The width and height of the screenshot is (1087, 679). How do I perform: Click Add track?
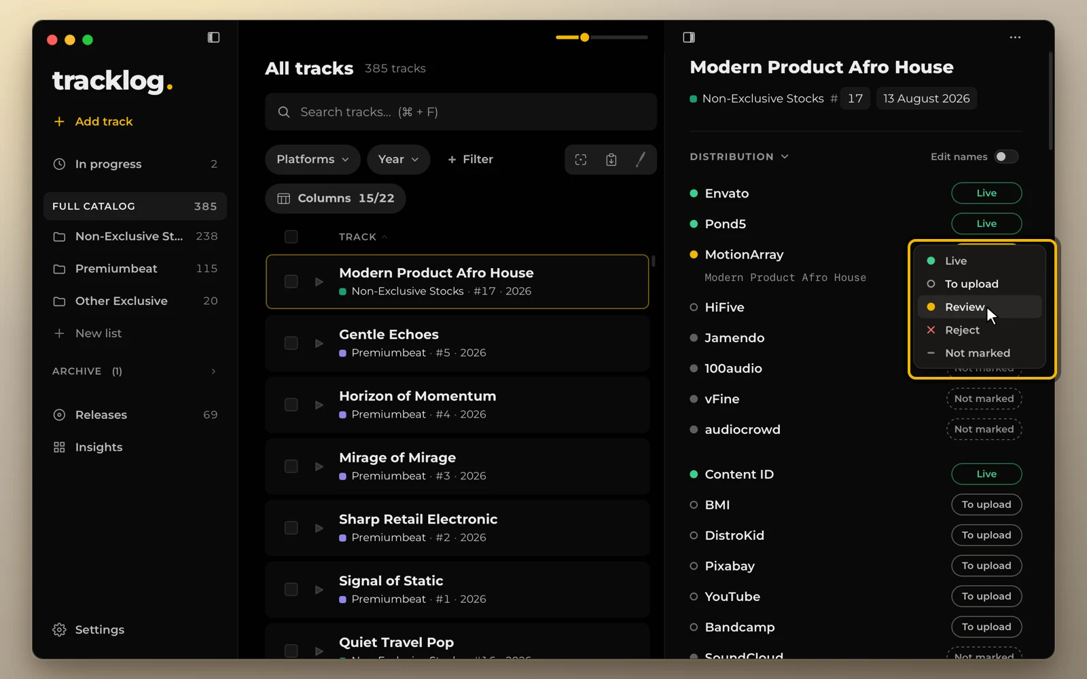(x=93, y=122)
